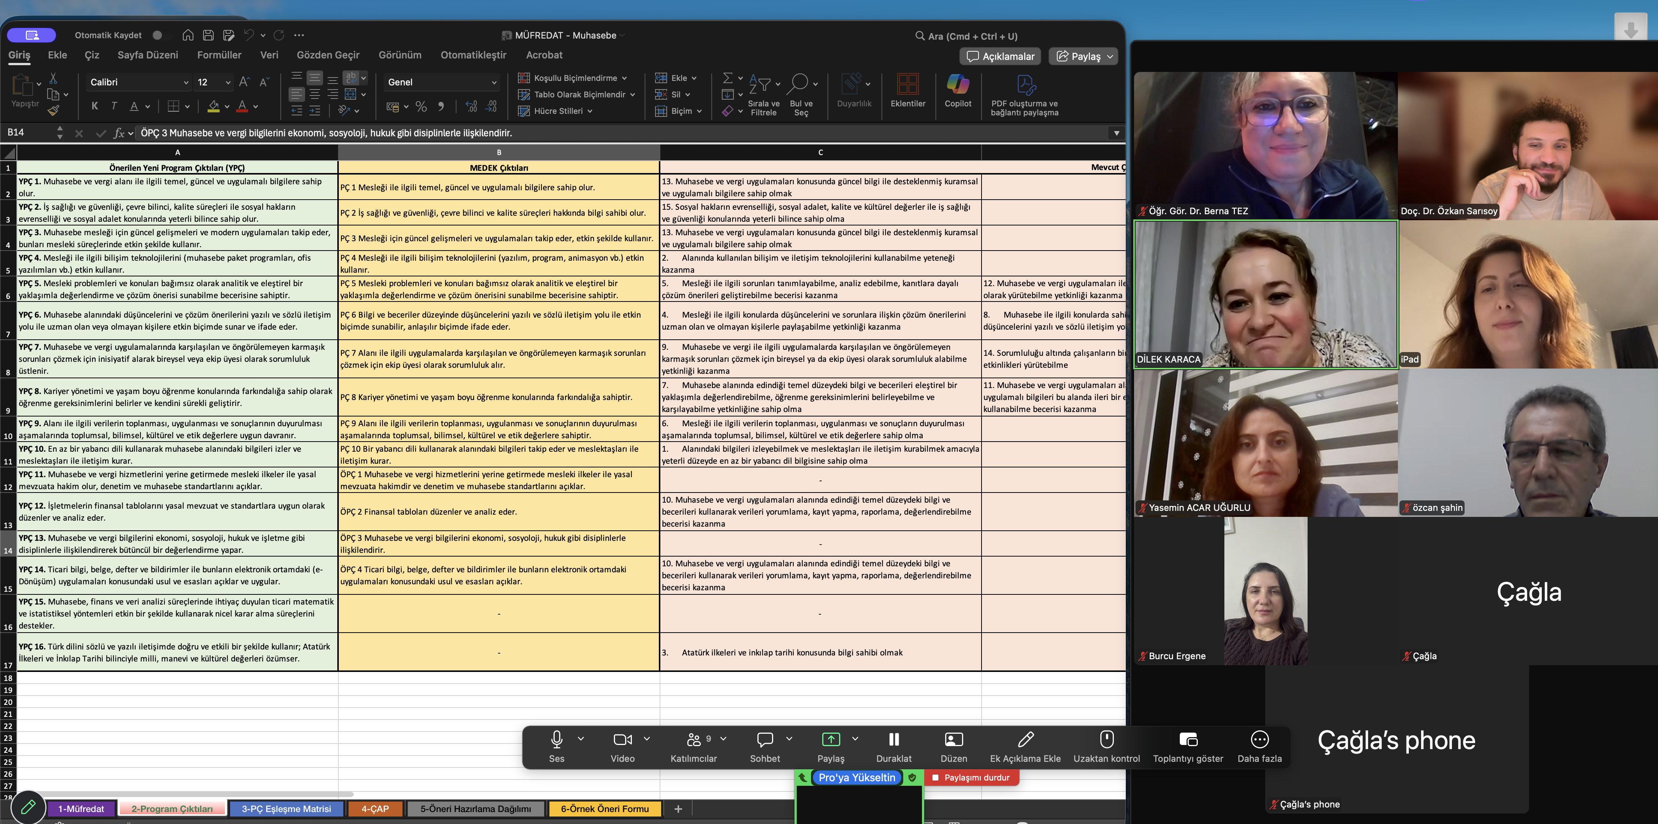Open the Eklentiler add-ins icon
The image size is (1658, 824).
(x=908, y=85)
